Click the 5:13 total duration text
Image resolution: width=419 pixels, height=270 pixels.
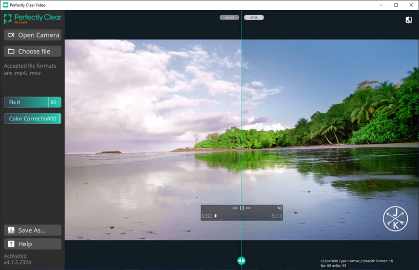tap(277, 216)
